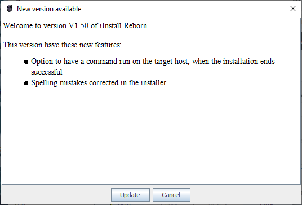Click the "New version available" title text
This screenshot has height=205, width=302.
(49, 9)
